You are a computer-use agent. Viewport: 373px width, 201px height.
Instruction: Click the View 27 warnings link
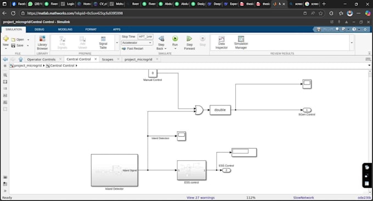click(x=201, y=197)
